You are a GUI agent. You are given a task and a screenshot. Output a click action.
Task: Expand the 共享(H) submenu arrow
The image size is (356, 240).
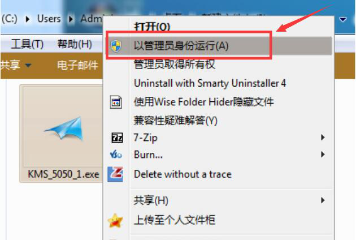pyautogui.click(x=323, y=200)
